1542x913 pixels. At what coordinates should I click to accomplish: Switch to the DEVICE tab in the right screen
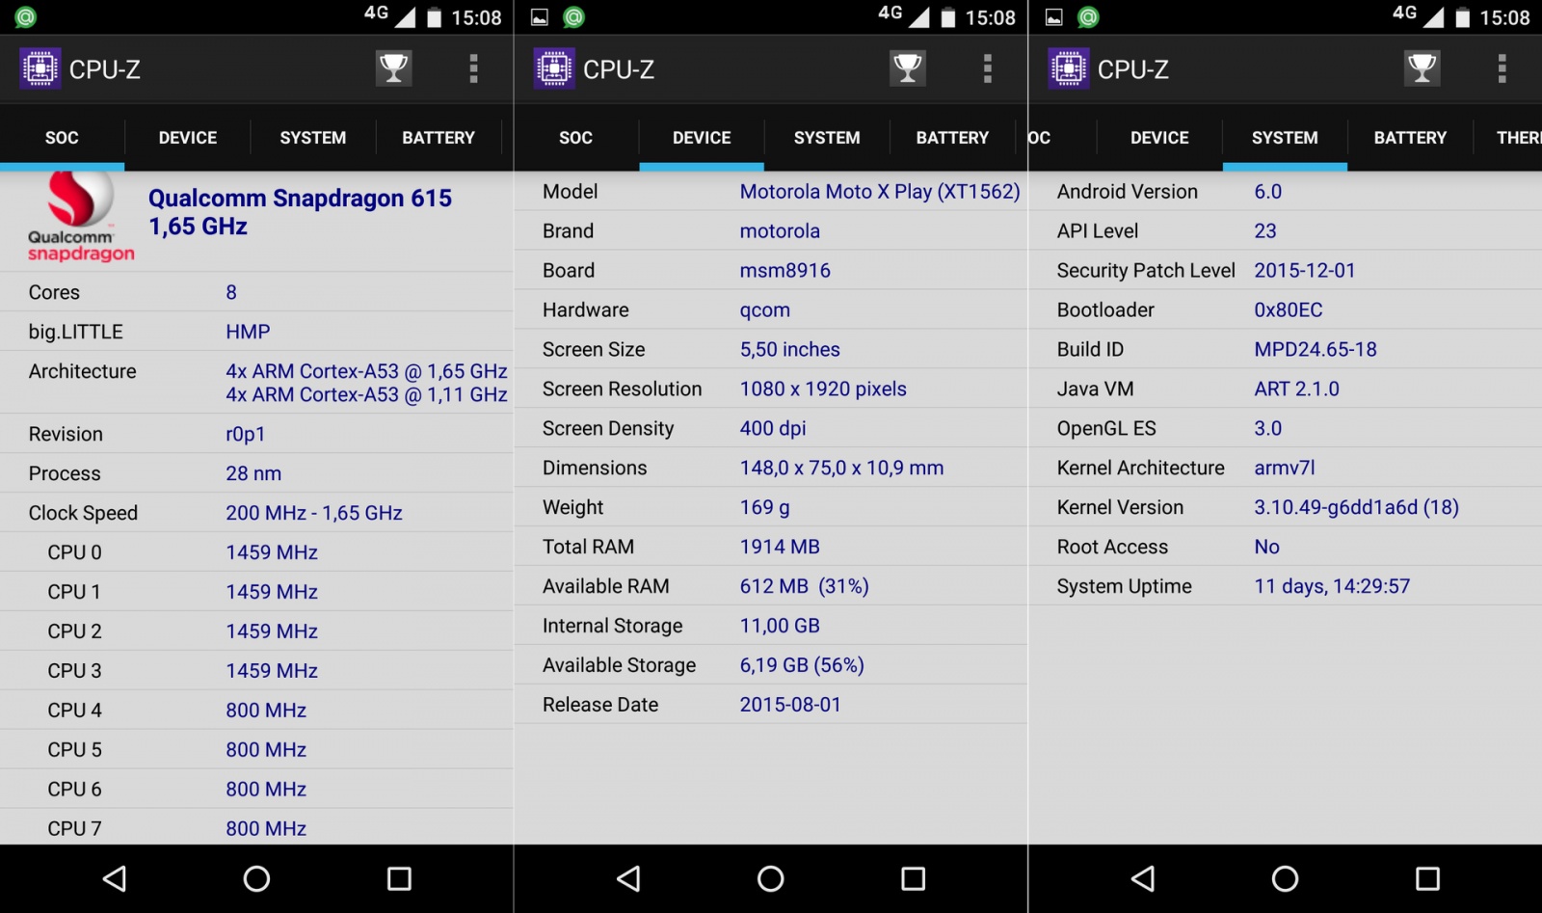(1159, 138)
